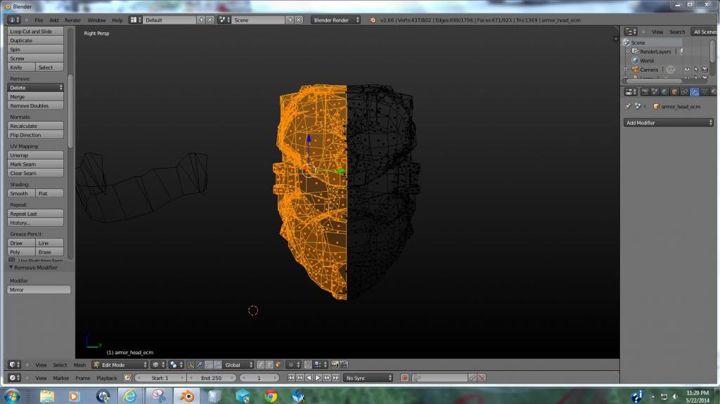Open the Object properties tab
Screen dimensions: 720x404
(674, 92)
